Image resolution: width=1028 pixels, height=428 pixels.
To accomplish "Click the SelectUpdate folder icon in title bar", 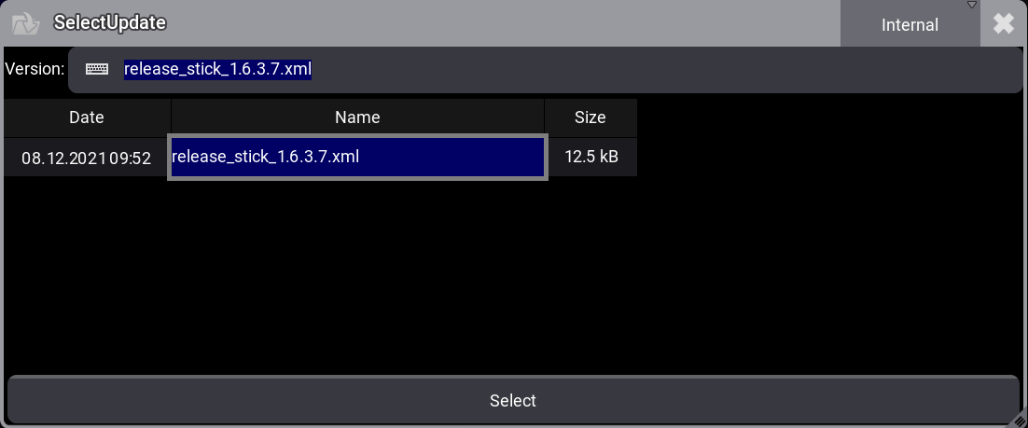I will pyautogui.click(x=25, y=23).
